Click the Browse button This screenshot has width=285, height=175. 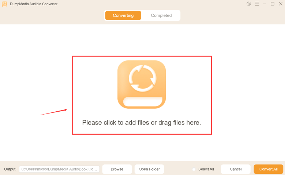[x=117, y=169]
